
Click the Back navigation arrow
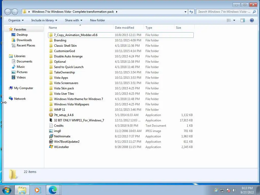point(7,12)
